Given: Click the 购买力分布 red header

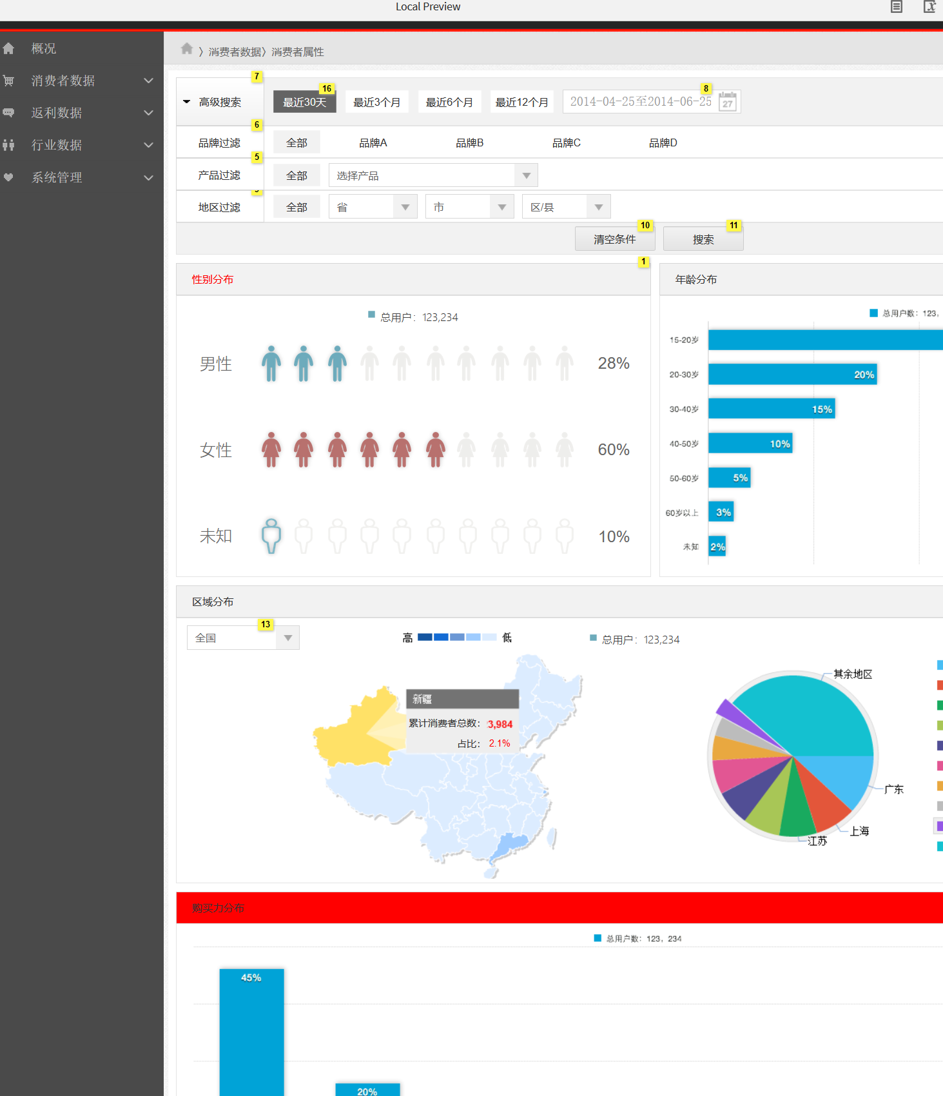Looking at the screenshot, I should (x=559, y=908).
